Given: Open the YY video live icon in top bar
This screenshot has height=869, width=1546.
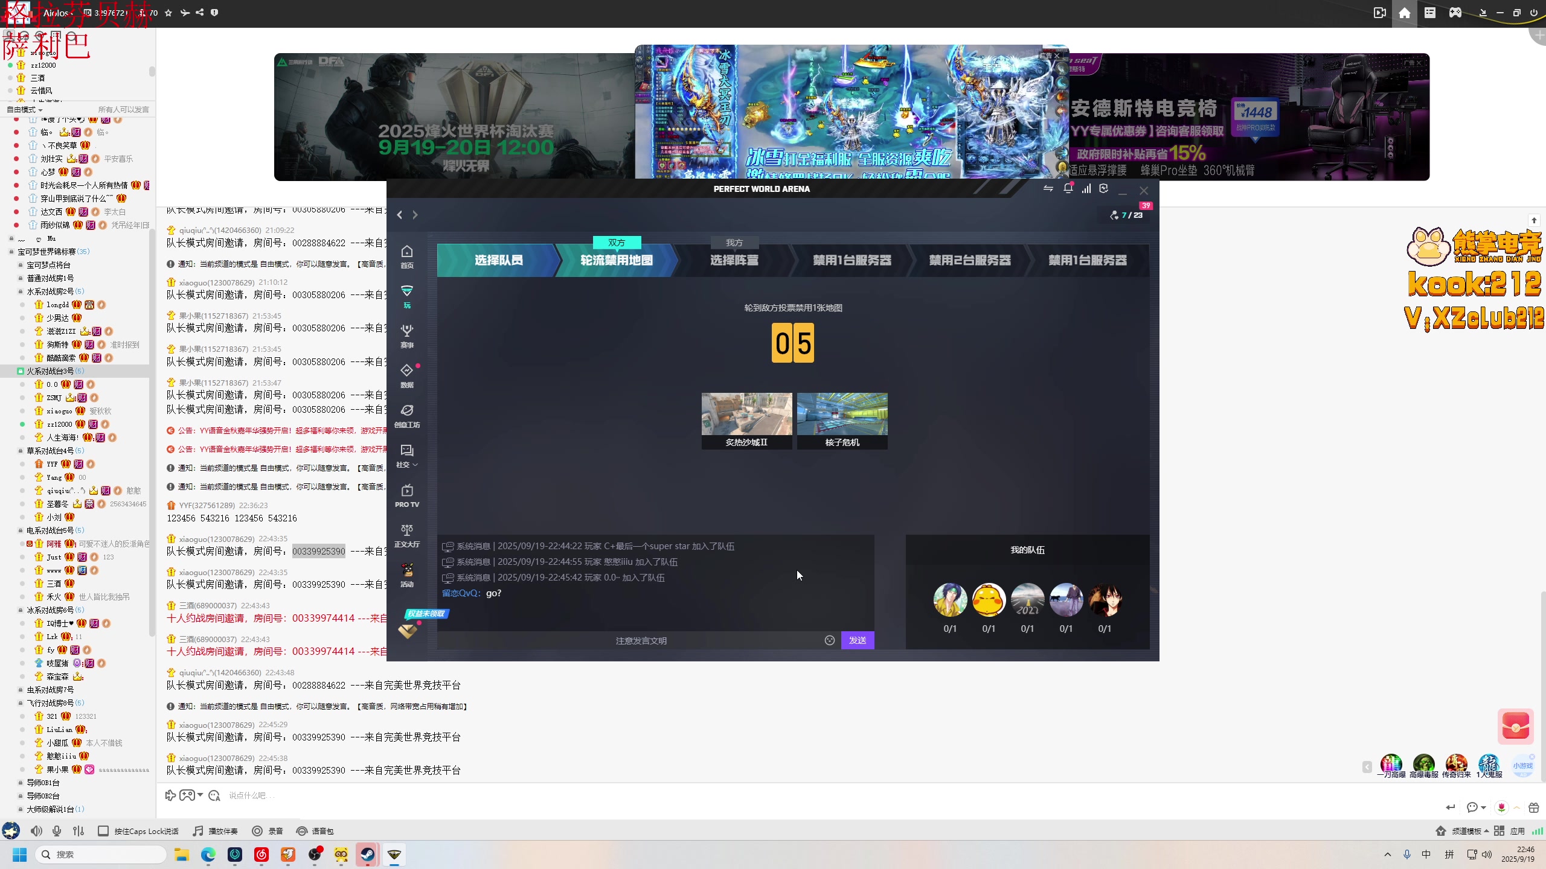Looking at the screenshot, I should (1379, 13).
